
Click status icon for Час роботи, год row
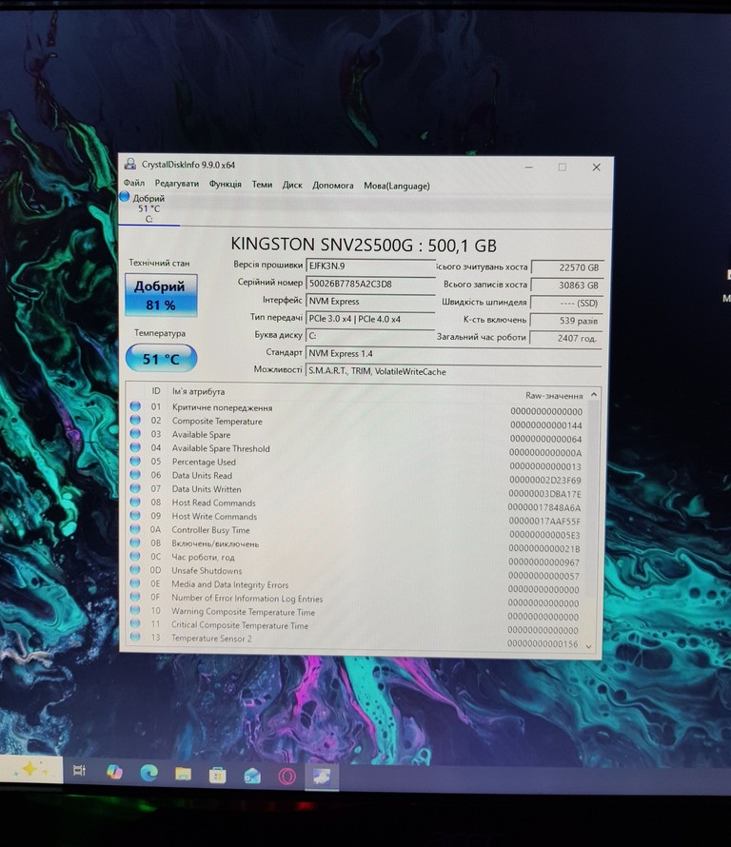[135, 556]
